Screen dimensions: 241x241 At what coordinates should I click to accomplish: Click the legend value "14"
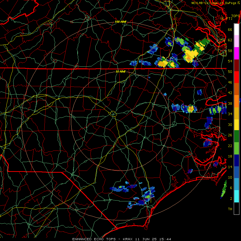click(x=230, y=167)
